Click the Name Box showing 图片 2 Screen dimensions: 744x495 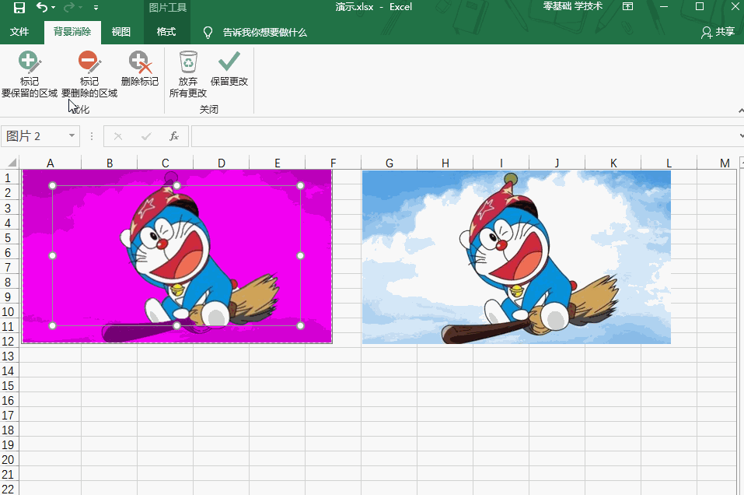pyautogui.click(x=34, y=136)
